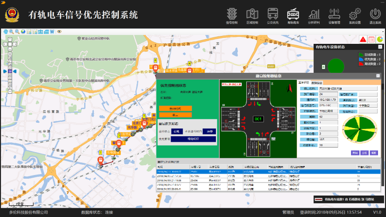The height and width of the screenshot is (217, 386).
Task: Click the intersection 001 center display
Action: click(x=258, y=119)
